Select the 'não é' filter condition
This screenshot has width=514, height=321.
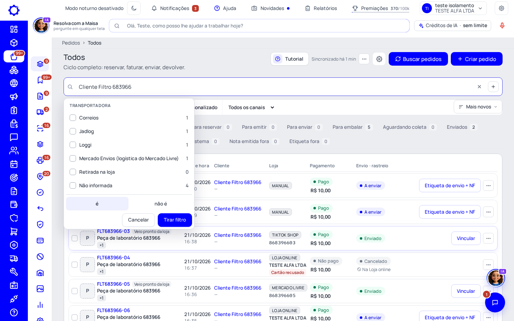[x=161, y=204]
